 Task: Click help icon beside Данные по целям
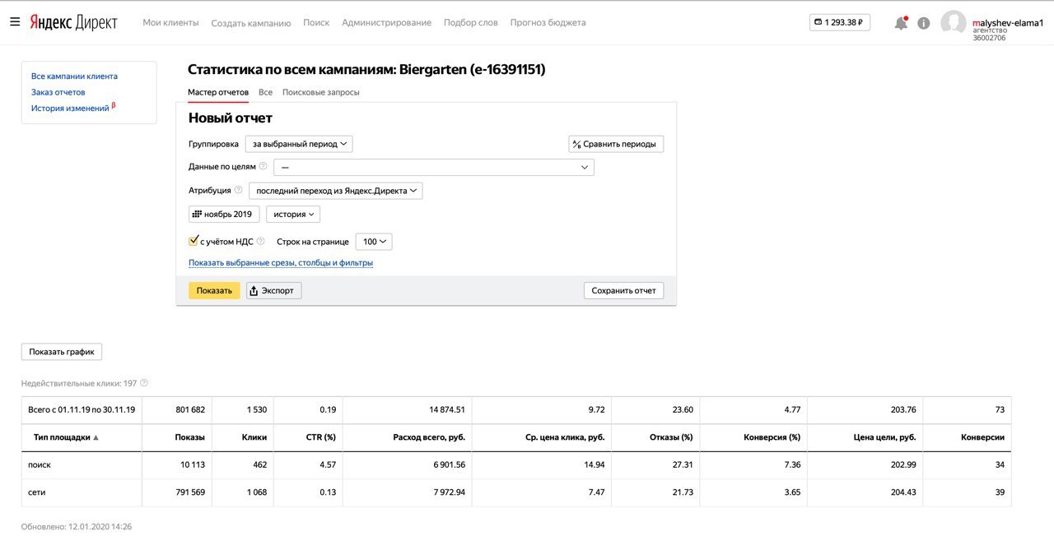(x=263, y=167)
